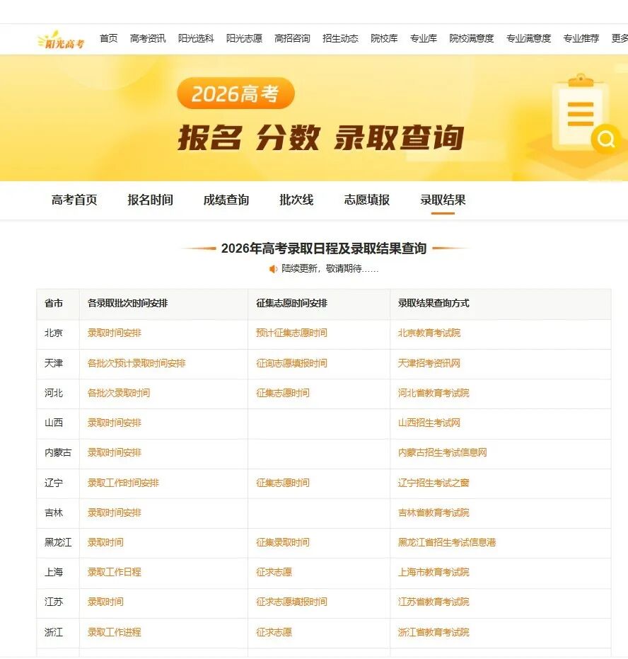The image size is (628, 659).
Task: Open 院校库 navigation item
Action: pyautogui.click(x=384, y=38)
